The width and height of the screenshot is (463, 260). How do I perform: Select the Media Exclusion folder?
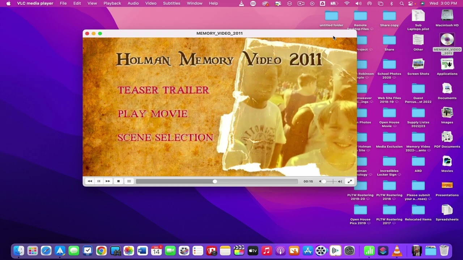[389, 140]
